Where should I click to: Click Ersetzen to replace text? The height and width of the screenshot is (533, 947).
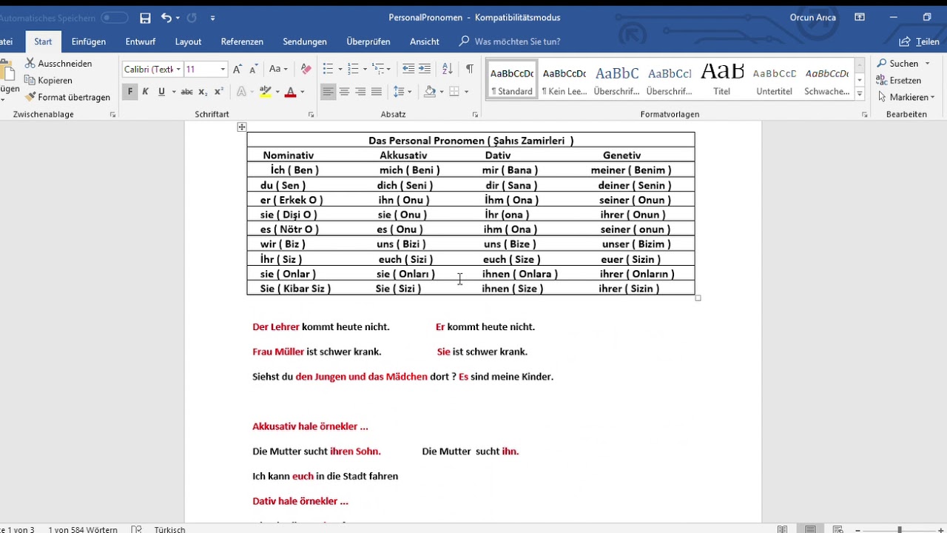pos(899,80)
